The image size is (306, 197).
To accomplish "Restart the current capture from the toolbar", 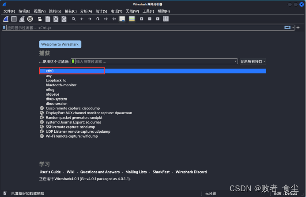I will [22, 19].
